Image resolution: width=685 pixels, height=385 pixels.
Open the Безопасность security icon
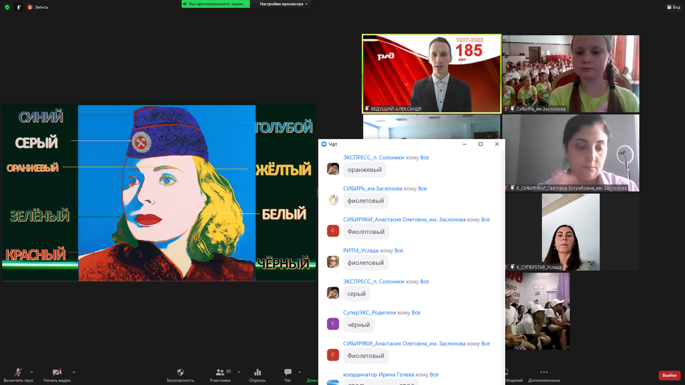181,373
